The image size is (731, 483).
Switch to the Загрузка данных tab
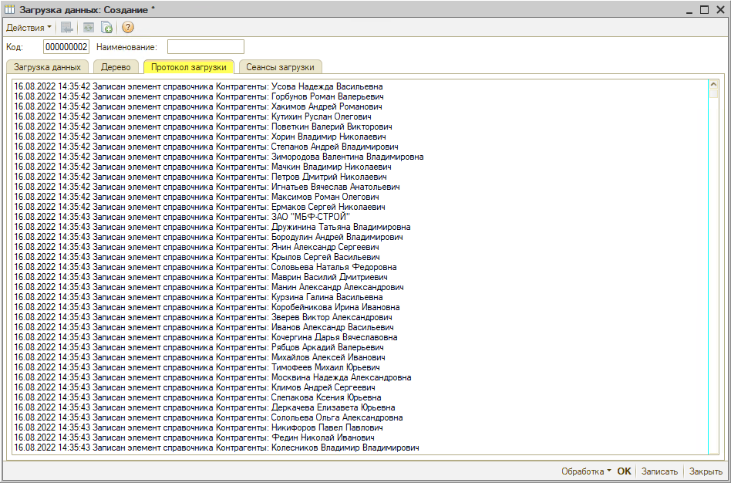[x=47, y=67]
